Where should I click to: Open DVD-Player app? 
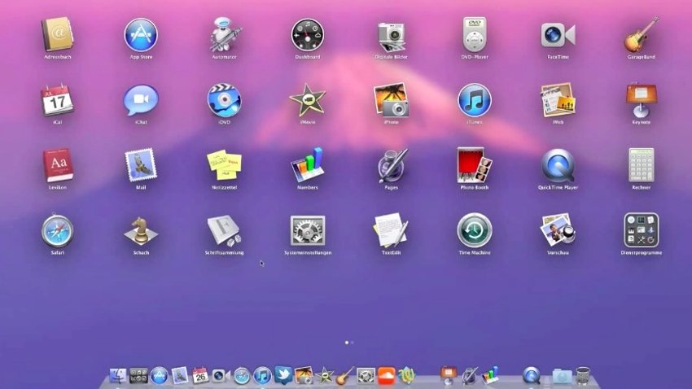(475, 35)
